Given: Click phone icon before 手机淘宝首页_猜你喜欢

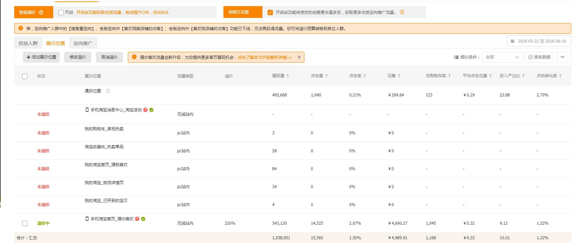Looking at the screenshot, I should (x=87, y=219).
